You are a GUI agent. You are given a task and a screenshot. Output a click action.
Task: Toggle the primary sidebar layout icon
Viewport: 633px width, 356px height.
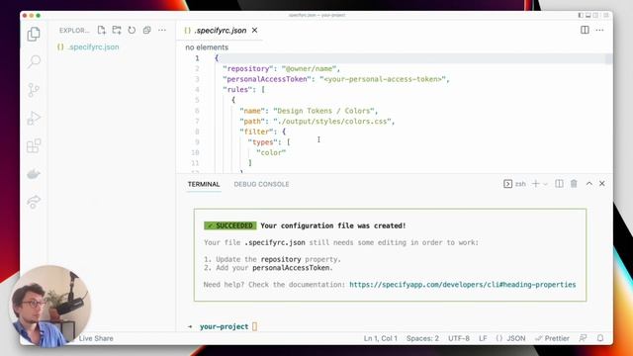(581, 16)
